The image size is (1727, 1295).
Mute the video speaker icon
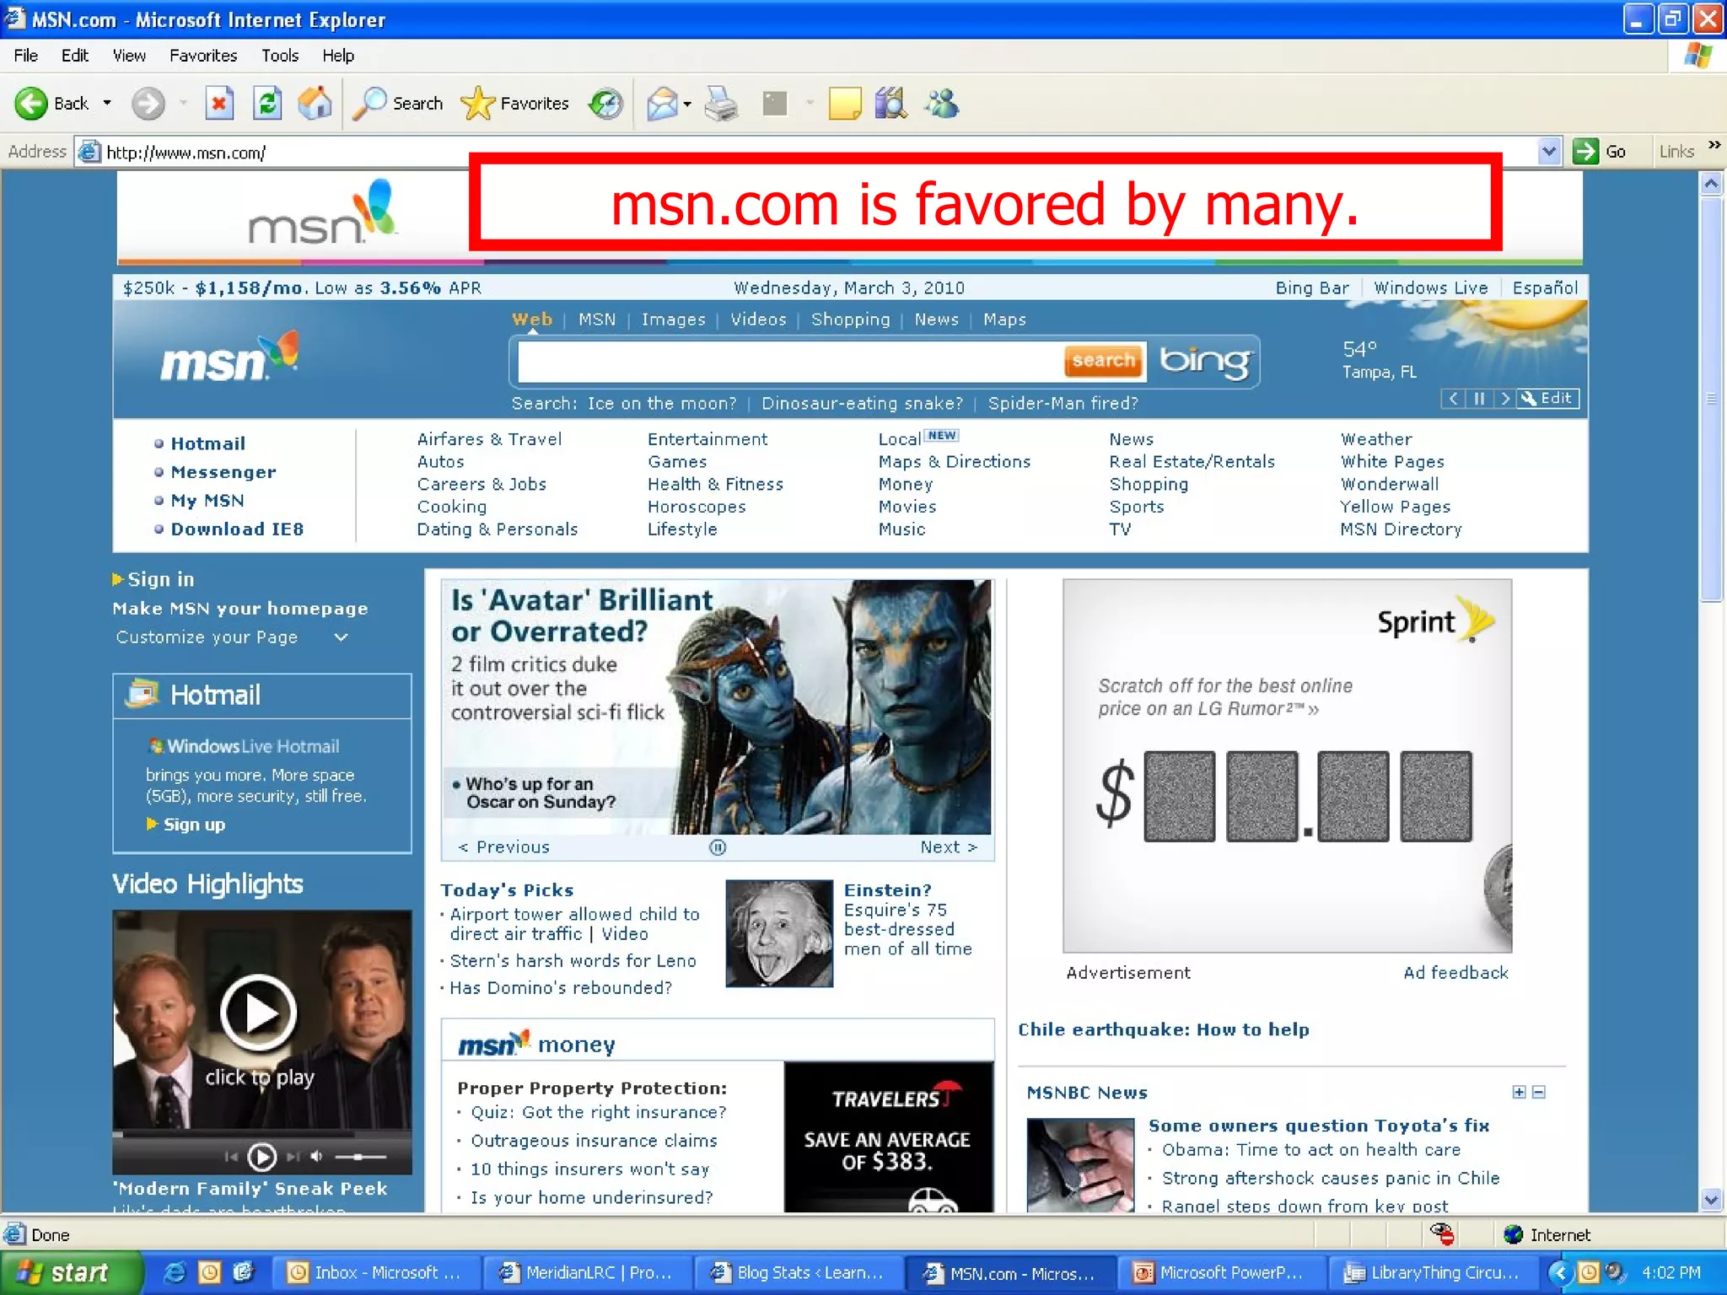coord(317,1157)
